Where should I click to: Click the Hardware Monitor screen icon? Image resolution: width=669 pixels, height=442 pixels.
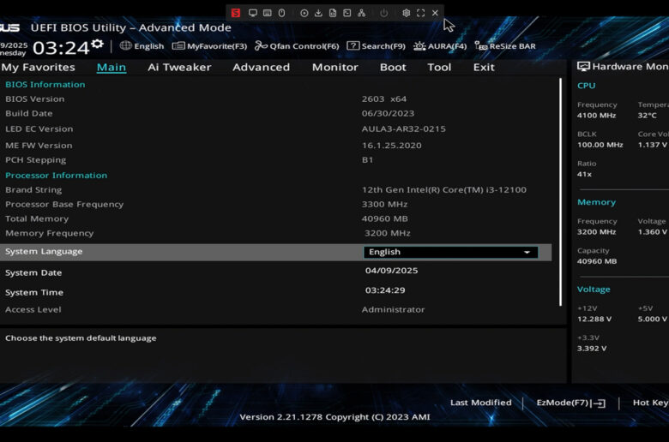583,67
